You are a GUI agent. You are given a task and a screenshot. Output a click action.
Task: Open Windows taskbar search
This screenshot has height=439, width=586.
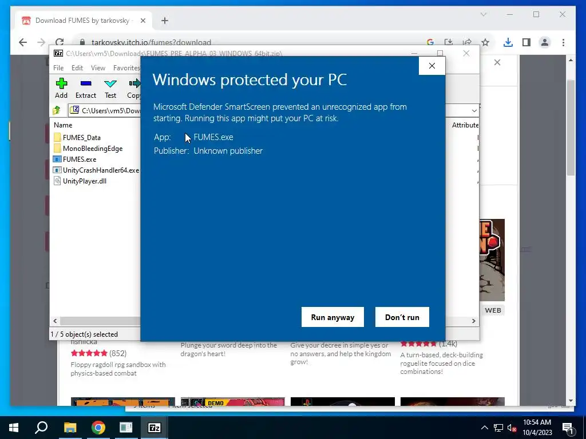tap(41, 428)
